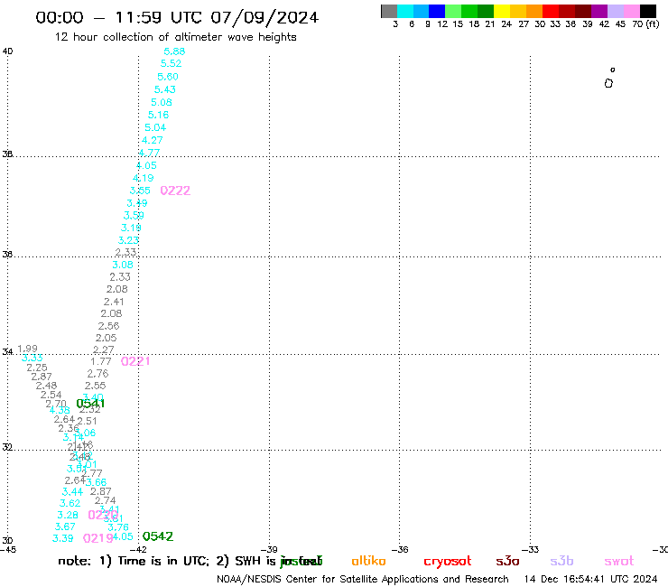Pick the bright red legend swatch
Screen dimensions: 668x587
[x=551, y=11]
